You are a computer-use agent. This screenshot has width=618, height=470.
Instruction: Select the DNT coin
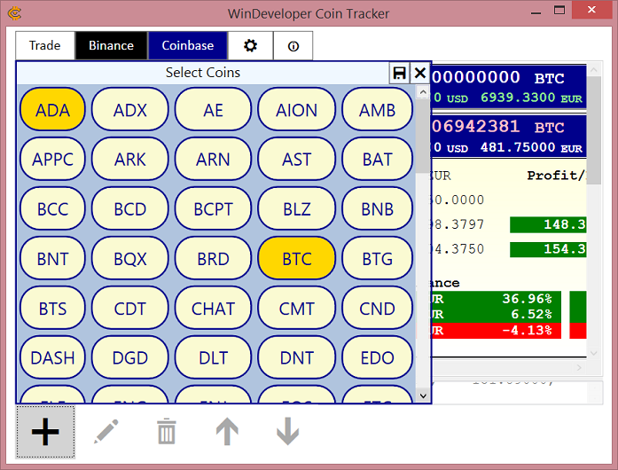click(297, 357)
